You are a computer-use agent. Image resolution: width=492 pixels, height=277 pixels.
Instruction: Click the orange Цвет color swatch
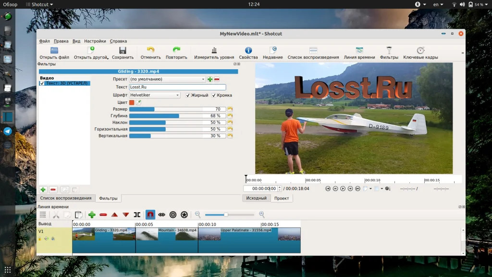click(132, 102)
